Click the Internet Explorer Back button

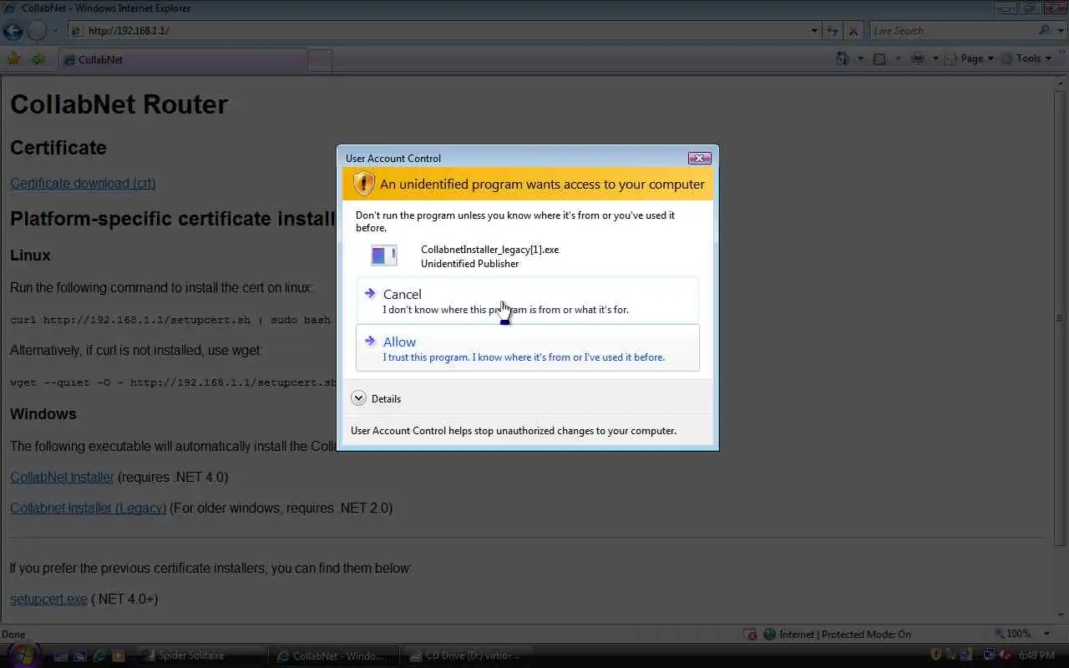point(13,31)
